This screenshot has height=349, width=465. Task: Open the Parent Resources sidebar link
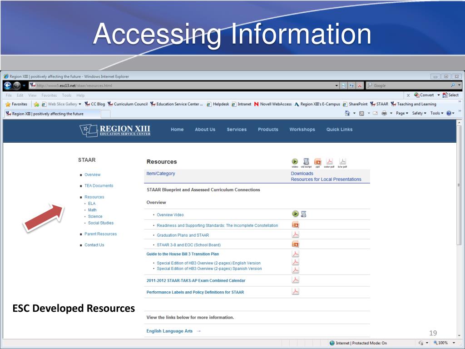click(x=100, y=234)
